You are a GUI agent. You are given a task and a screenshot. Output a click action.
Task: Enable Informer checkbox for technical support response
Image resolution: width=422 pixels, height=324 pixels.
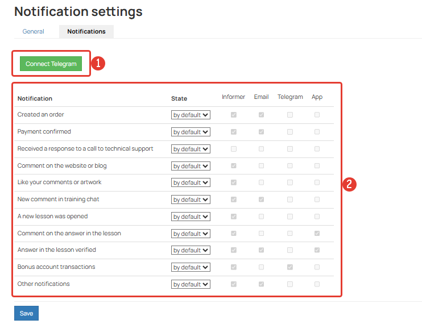[x=234, y=149]
